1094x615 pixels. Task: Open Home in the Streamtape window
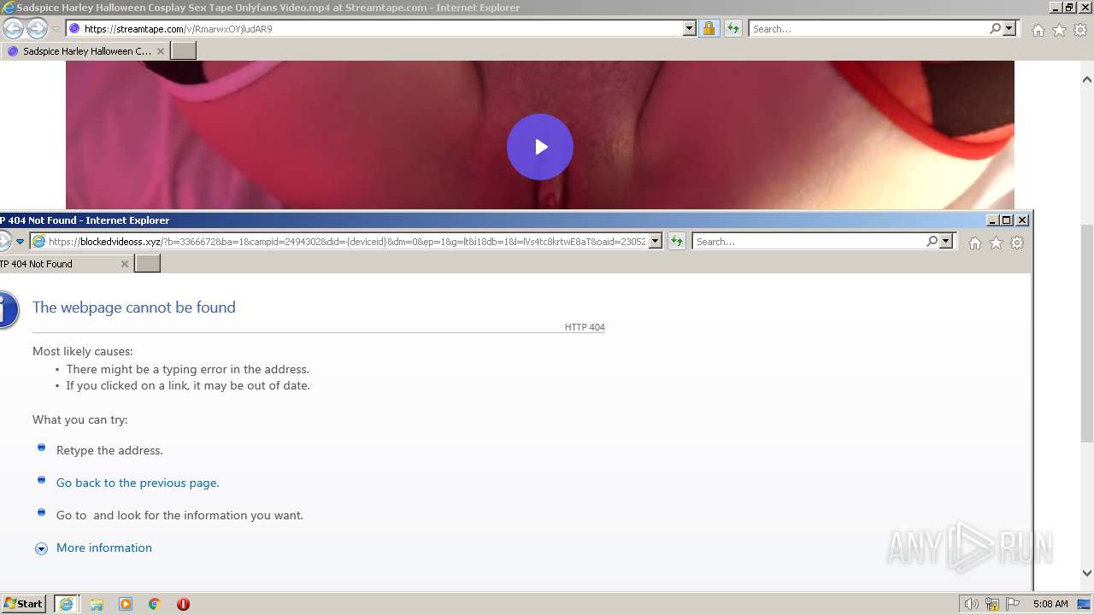1038,30
